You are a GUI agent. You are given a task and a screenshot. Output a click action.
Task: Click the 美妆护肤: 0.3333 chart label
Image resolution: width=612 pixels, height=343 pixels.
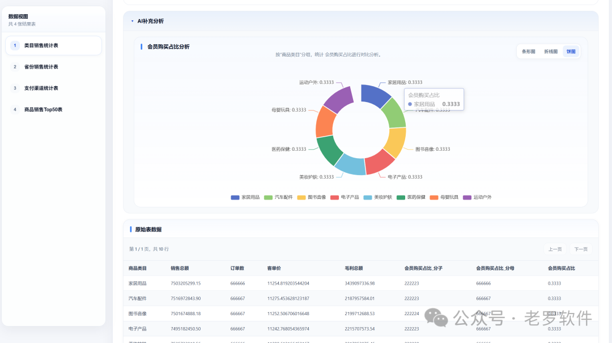[316, 177]
